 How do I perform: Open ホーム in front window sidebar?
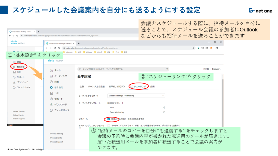point(55,70)
